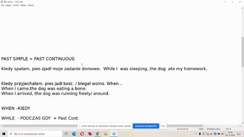The height and width of the screenshot is (137, 244).
Task: Open File Explorer from the taskbar
Action: coord(106,134)
